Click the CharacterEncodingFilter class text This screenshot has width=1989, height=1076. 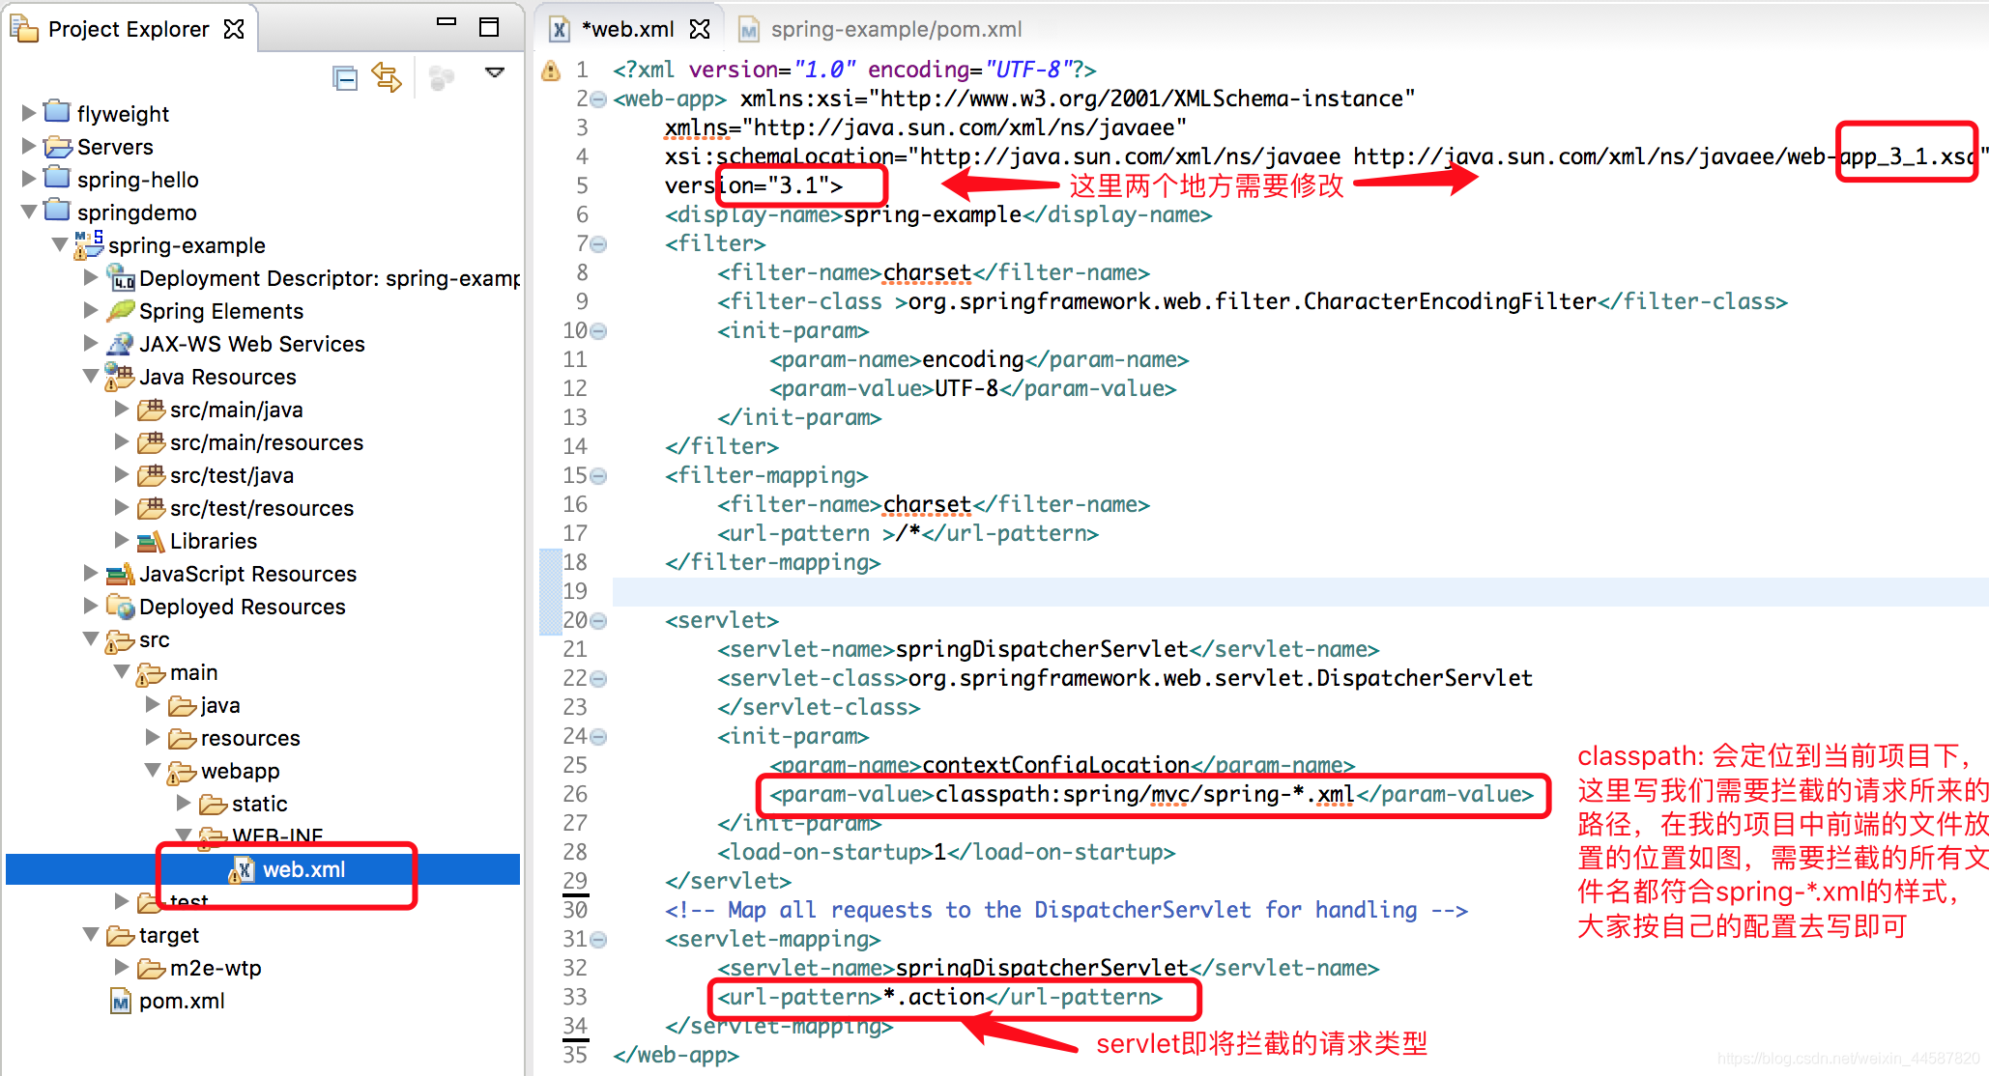point(1253,301)
